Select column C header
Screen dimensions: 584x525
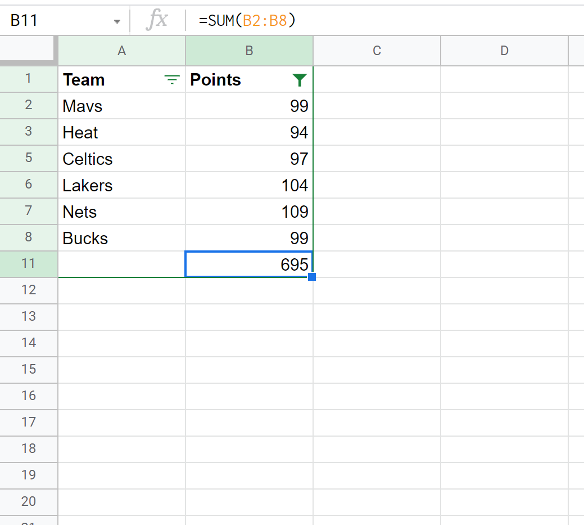[377, 51]
